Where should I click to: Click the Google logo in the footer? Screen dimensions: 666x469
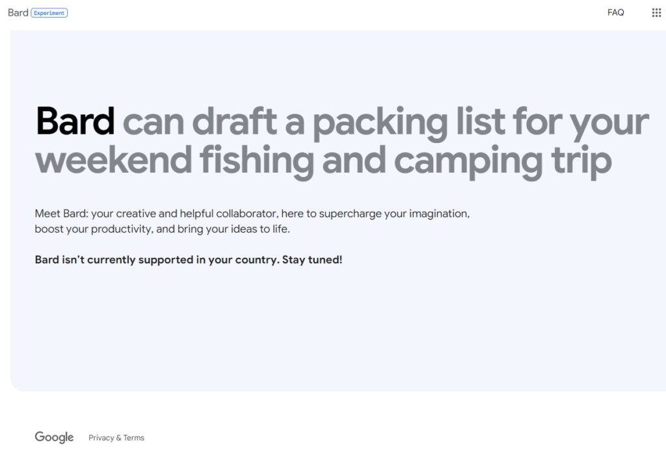[54, 437]
